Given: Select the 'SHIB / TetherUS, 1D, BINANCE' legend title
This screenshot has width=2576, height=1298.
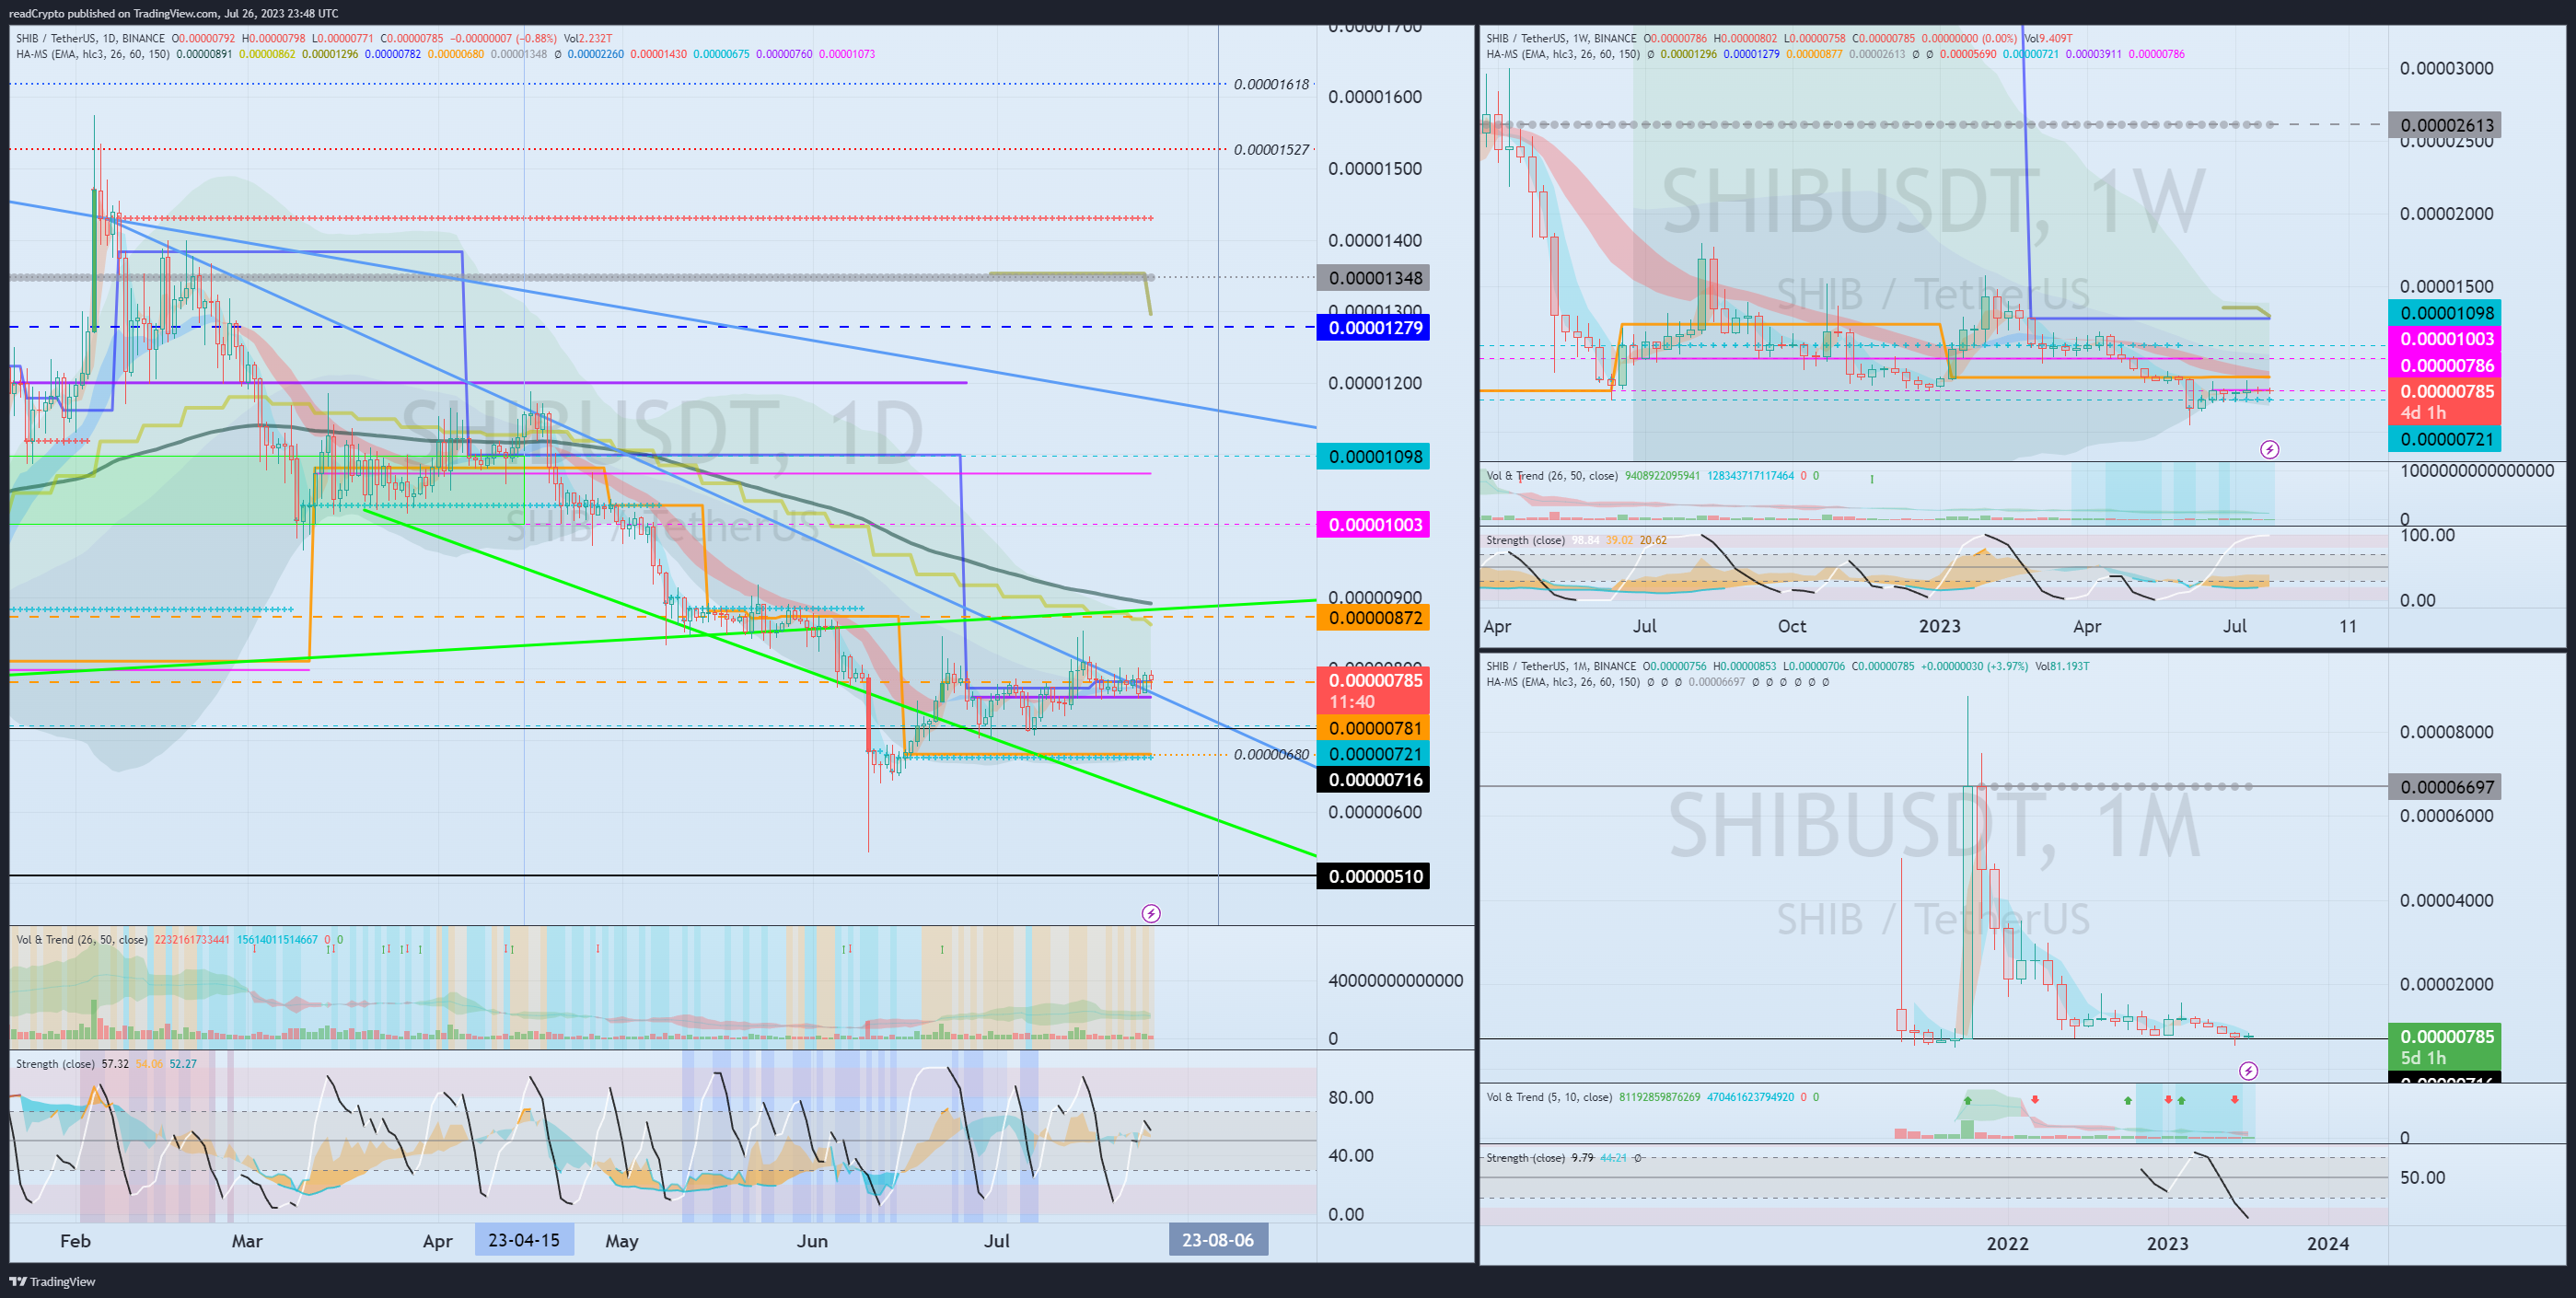Looking at the screenshot, I should point(91,38).
